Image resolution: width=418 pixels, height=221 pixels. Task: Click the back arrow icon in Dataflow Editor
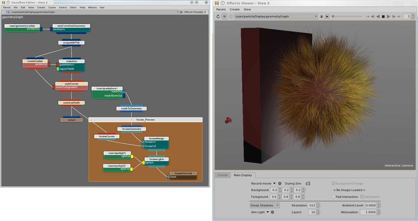pos(4,12)
